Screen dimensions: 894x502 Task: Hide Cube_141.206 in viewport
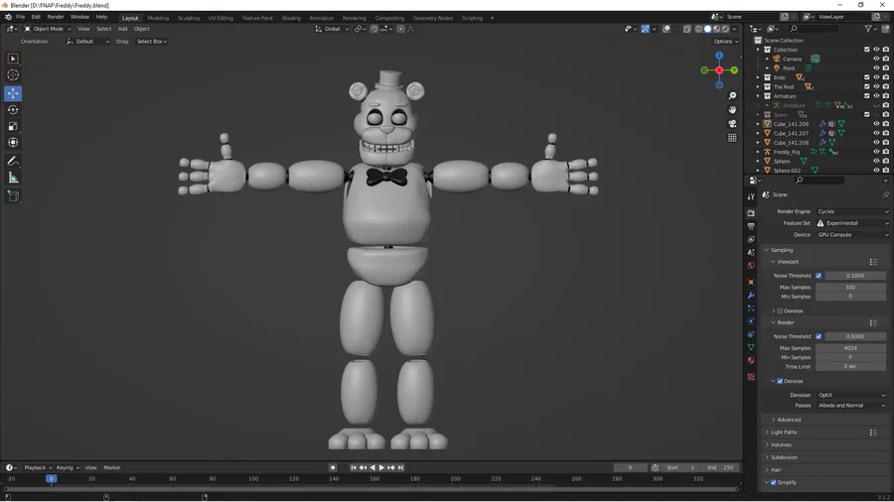[876, 123]
